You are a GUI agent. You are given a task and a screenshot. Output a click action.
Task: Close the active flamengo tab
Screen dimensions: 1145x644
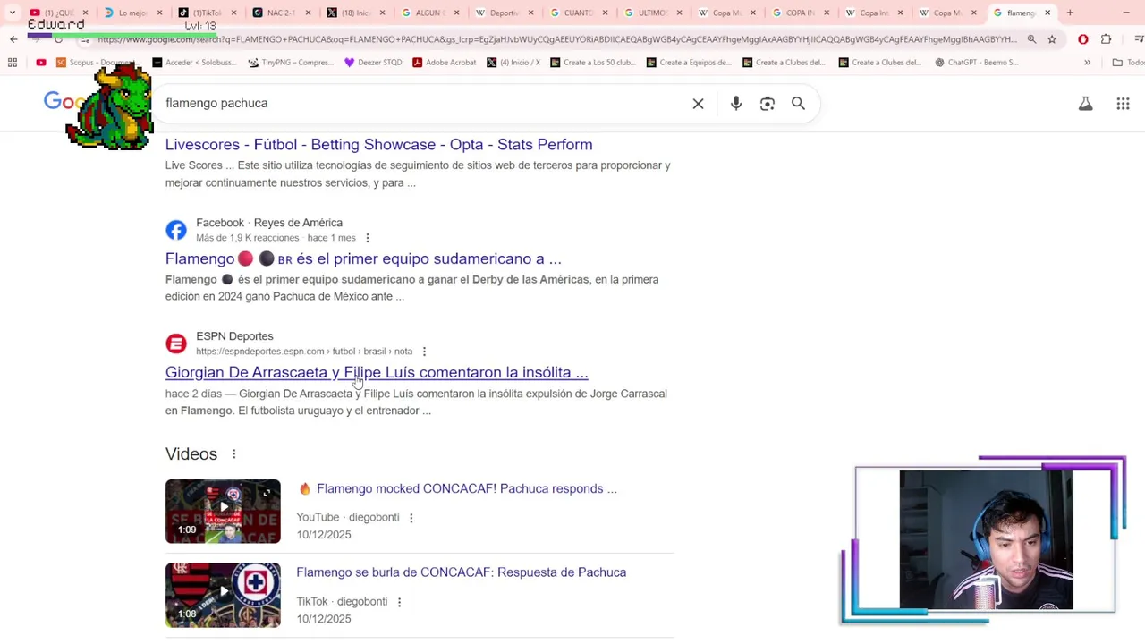pos(1047,13)
